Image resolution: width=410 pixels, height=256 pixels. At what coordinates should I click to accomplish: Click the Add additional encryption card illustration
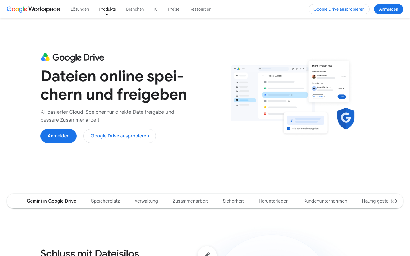[306, 123]
